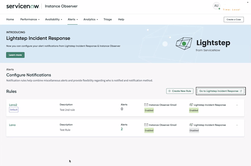Expand the Alerts dropdown menu
Screen dimensions: 251x166
coord(73,19)
